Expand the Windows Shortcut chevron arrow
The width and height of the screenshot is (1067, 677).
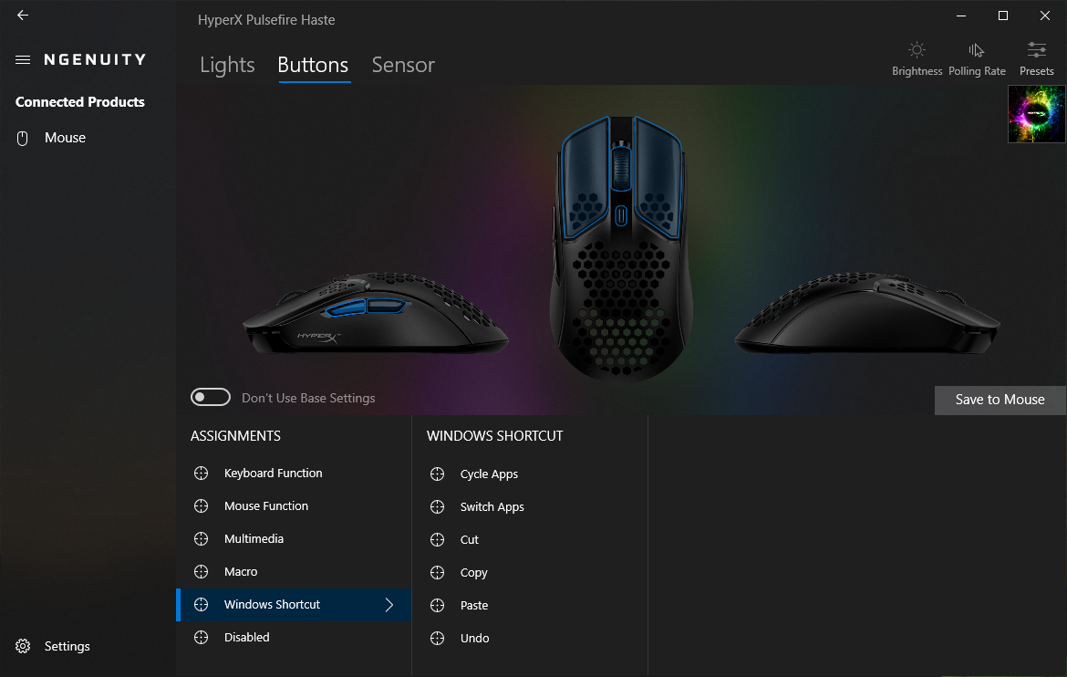[x=389, y=605]
